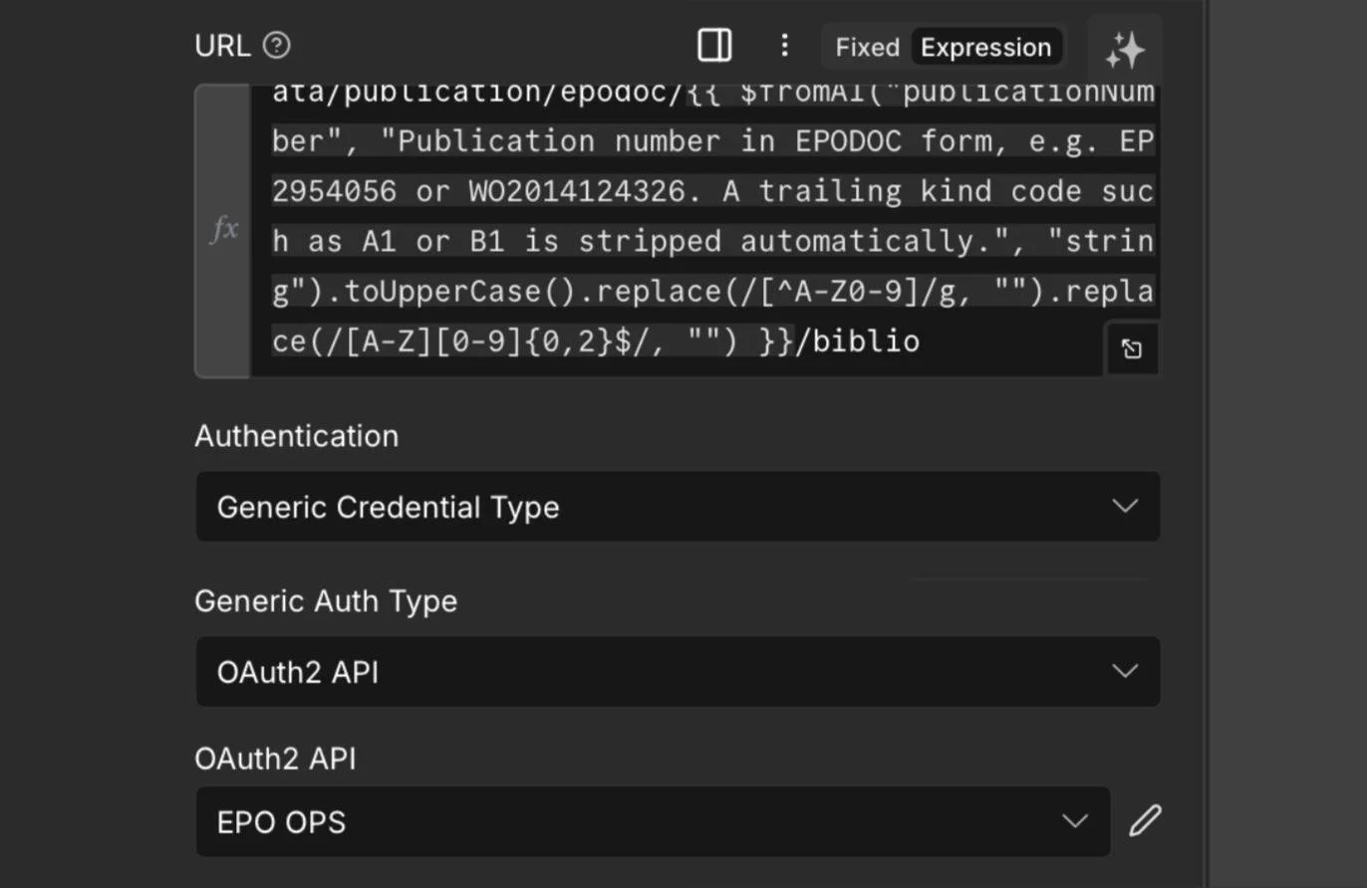Edit the EPO OPS credential pencil icon
The image size is (1367, 888).
[1145, 821]
